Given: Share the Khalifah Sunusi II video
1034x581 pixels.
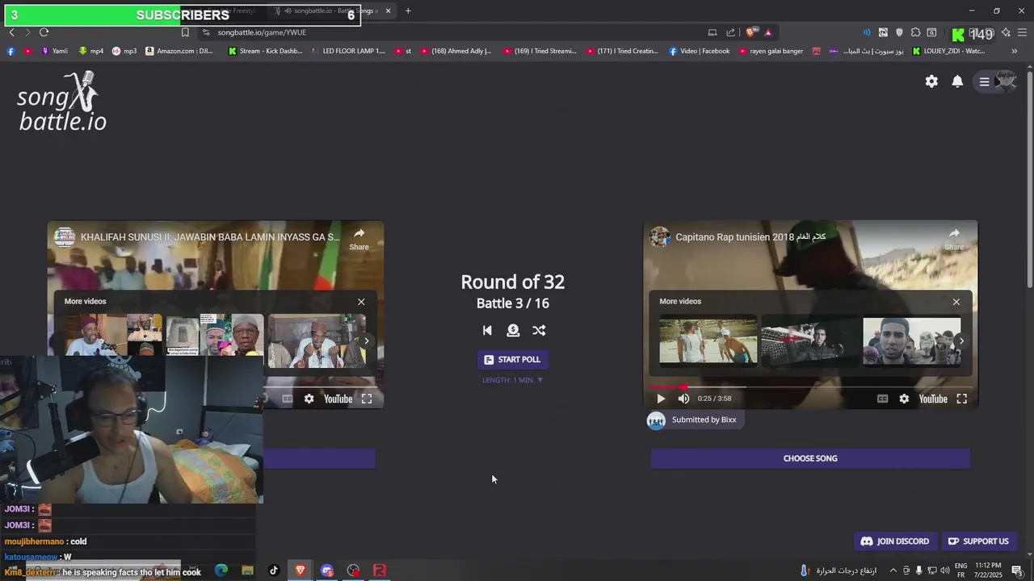Looking at the screenshot, I should point(359,238).
